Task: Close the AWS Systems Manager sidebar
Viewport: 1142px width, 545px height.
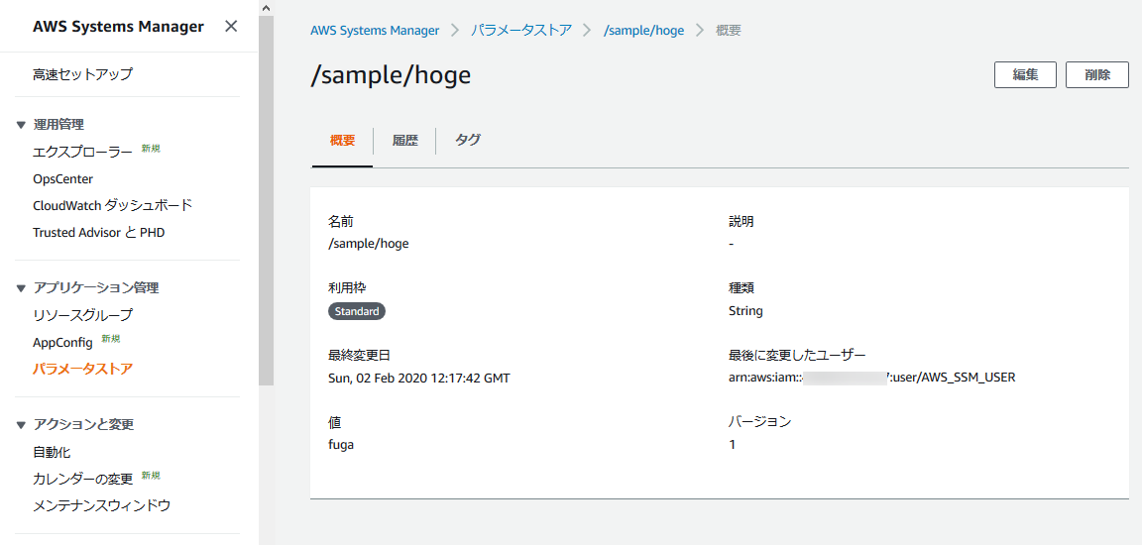Action: (x=231, y=27)
